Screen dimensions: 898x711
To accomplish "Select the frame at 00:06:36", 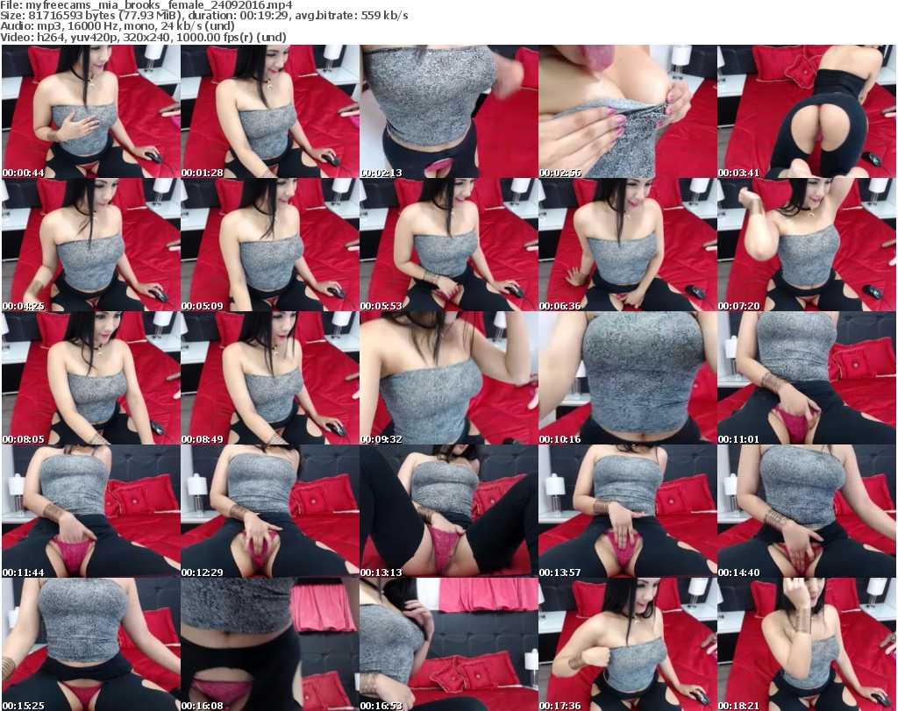I will [627, 245].
